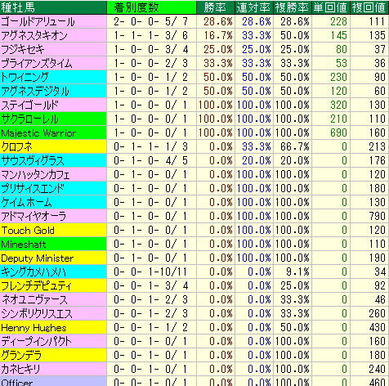Click アドマイヤオーラ 複回値 790
The height and width of the screenshot is (386, 389).
(377, 216)
